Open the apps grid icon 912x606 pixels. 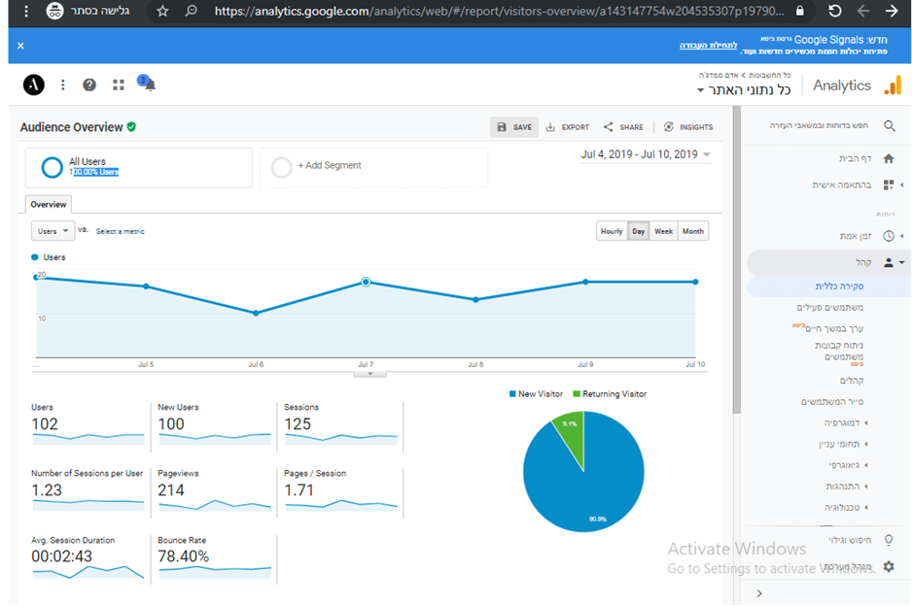119,85
